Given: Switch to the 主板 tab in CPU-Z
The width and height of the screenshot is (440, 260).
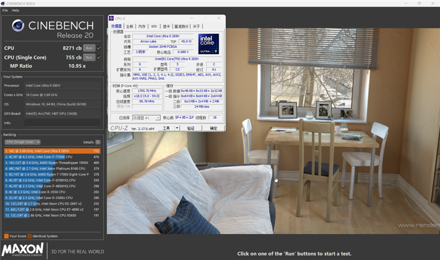Looking at the screenshot, I should coord(130,26).
